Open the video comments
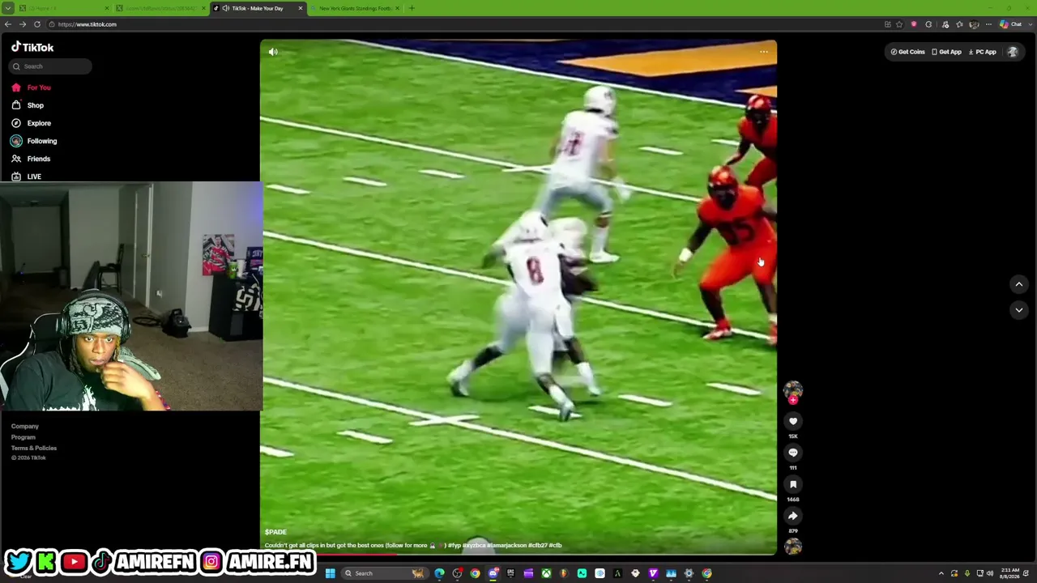This screenshot has width=1037, height=583. coord(793,453)
